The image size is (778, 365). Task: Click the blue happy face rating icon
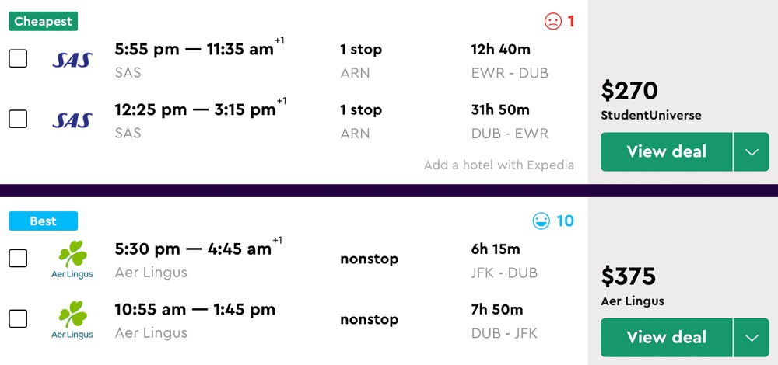pos(541,221)
